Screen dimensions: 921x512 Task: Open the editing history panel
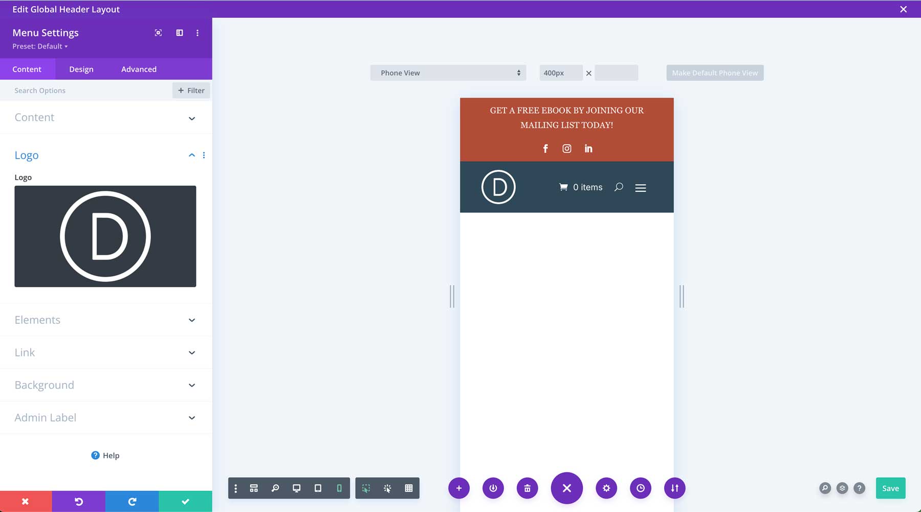coord(641,488)
